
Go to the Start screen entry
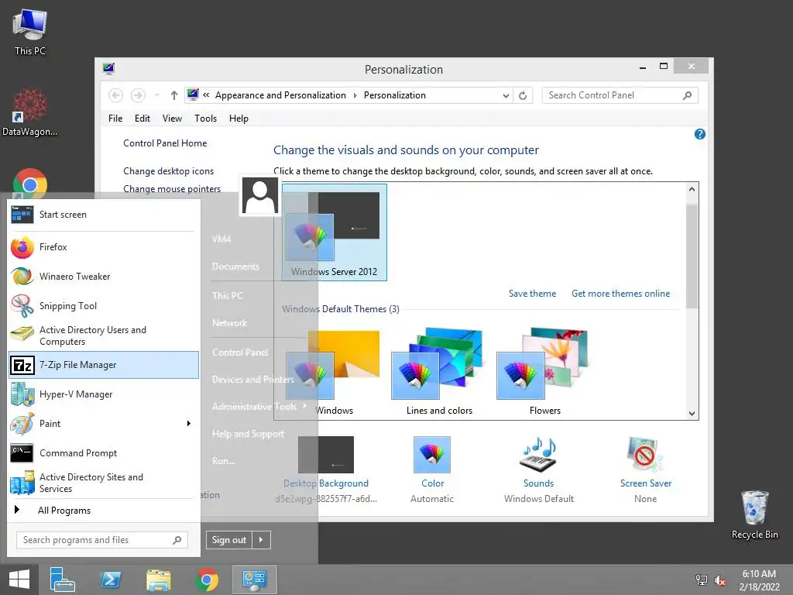104,215
